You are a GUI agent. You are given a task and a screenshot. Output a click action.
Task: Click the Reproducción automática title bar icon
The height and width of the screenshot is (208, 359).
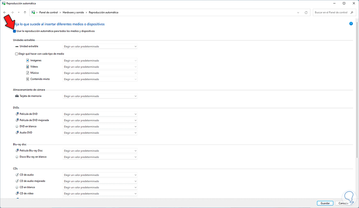(x=4, y=3)
